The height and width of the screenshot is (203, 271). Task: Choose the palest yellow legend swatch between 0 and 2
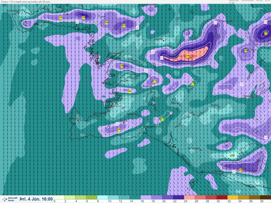[x=59, y=198]
